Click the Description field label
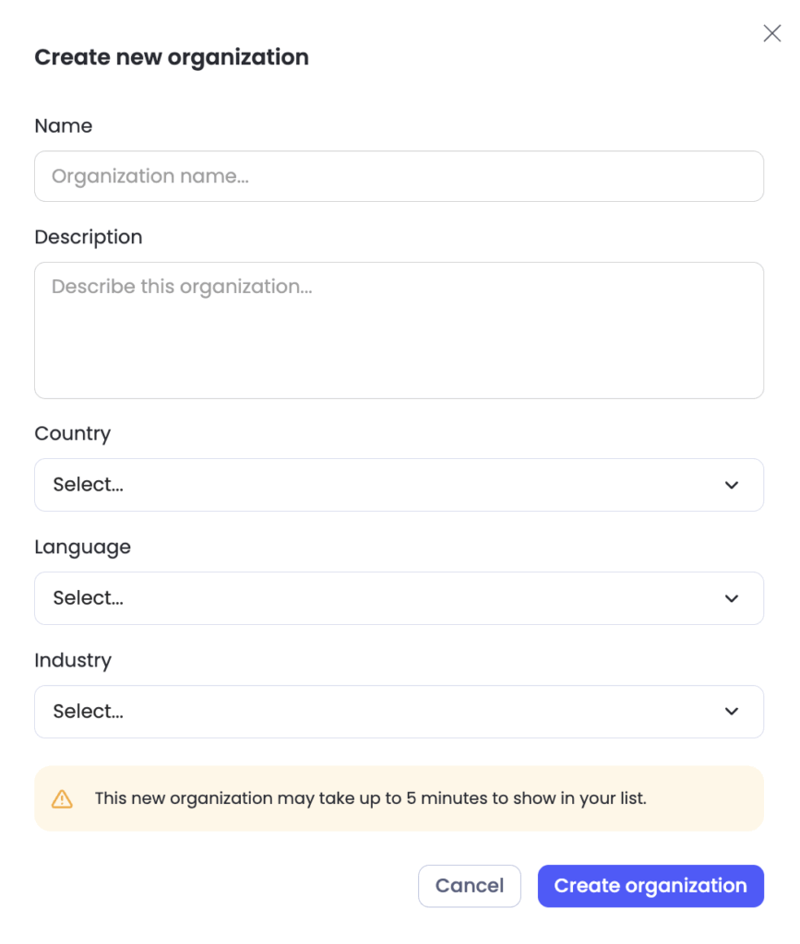This screenshot has width=800, height=944. [89, 237]
